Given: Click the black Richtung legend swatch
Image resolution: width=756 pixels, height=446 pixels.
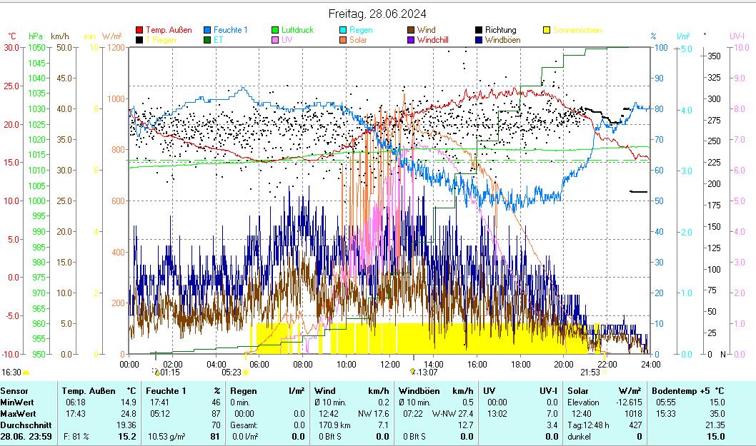Looking at the screenshot, I should pos(479,30).
